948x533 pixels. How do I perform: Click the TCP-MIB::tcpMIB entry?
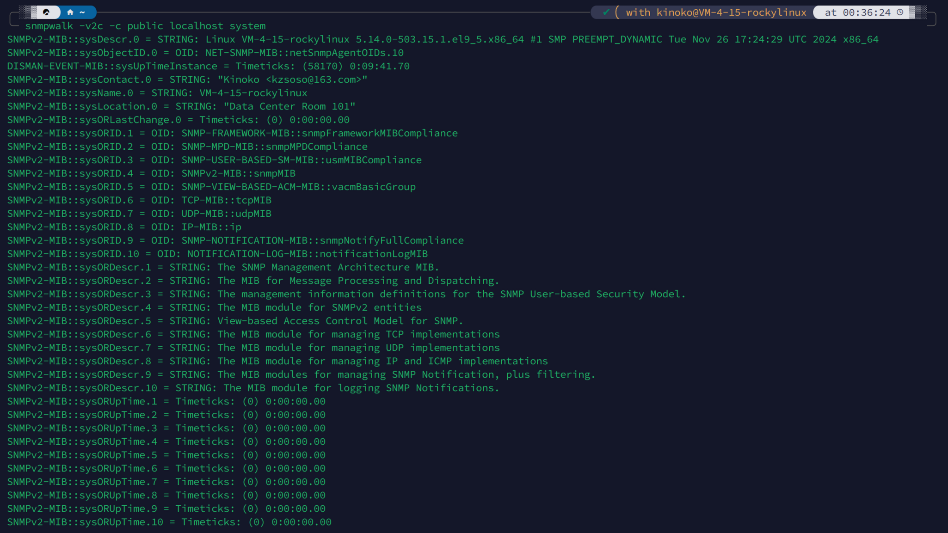pos(226,200)
